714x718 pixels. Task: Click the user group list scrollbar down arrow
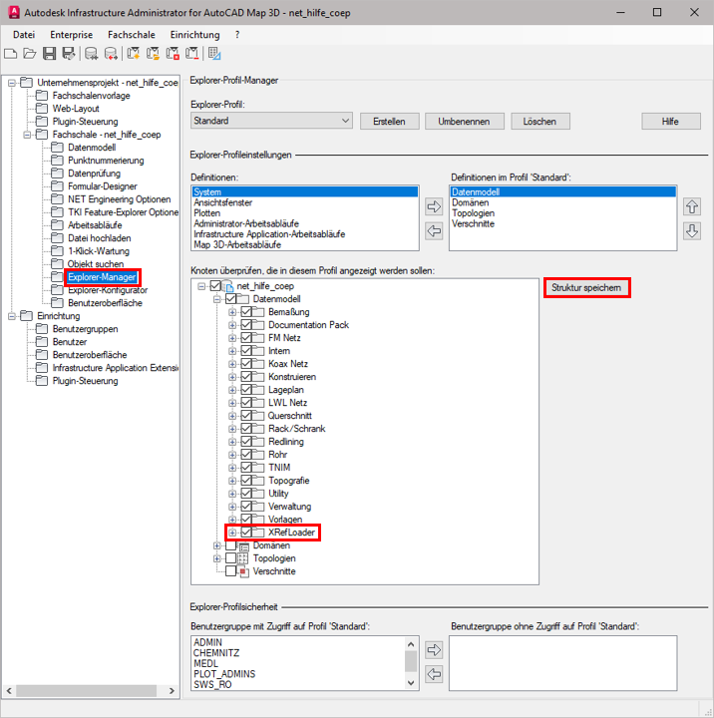(411, 683)
